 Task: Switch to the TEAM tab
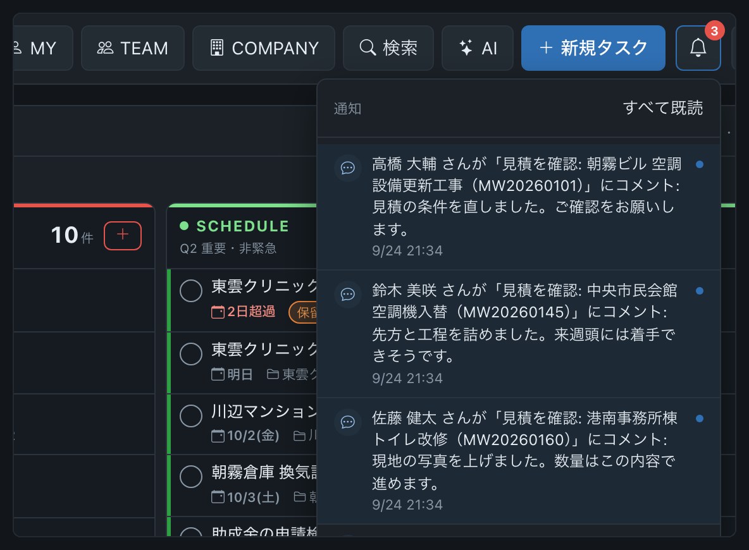(132, 48)
